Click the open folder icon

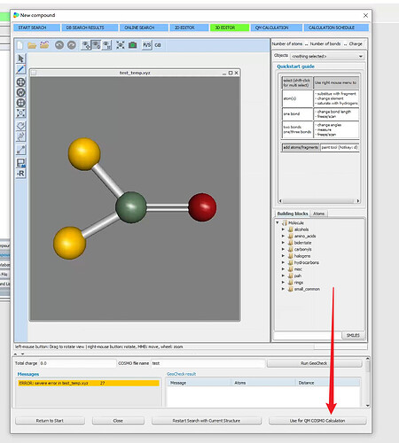coord(32,45)
